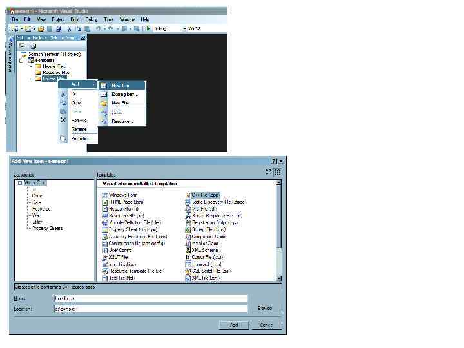Screen dimensions: 464x348
Task: Click the Redo arrow toolbar icon
Action: (111, 29)
